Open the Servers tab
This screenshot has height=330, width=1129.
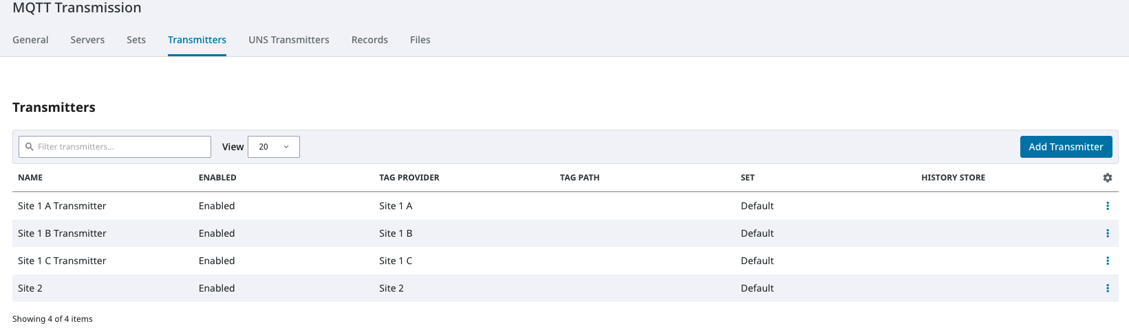(x=87, y=40)
